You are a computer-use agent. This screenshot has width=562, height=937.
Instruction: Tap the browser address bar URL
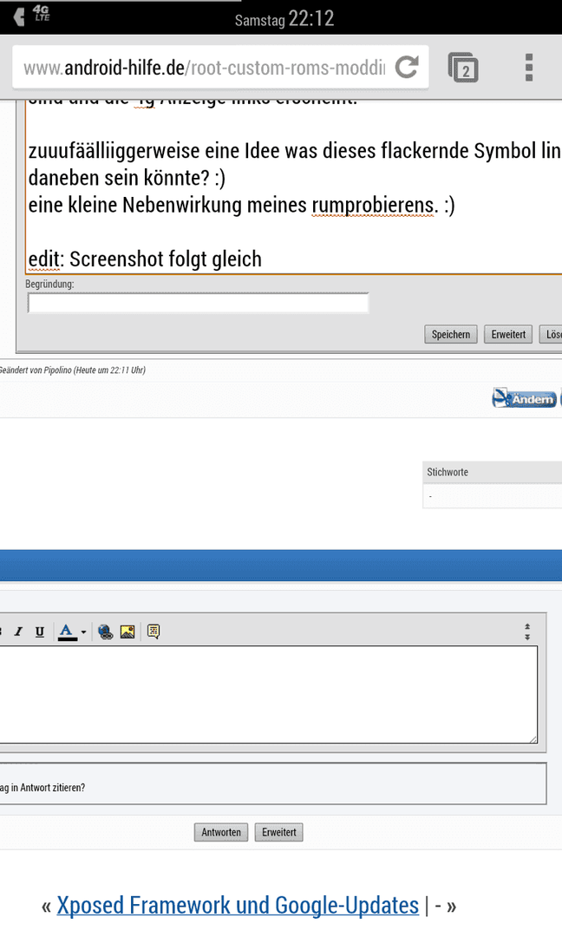[205, 68]
